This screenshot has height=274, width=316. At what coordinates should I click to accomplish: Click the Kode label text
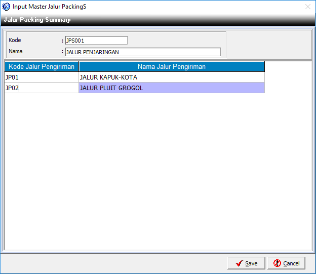point(15,40)
